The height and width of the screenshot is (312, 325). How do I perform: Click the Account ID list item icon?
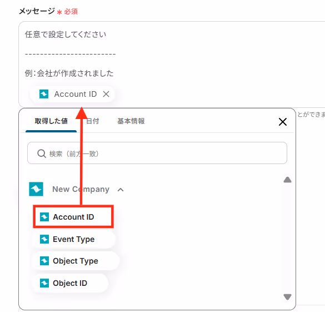[x=44, y=217]
